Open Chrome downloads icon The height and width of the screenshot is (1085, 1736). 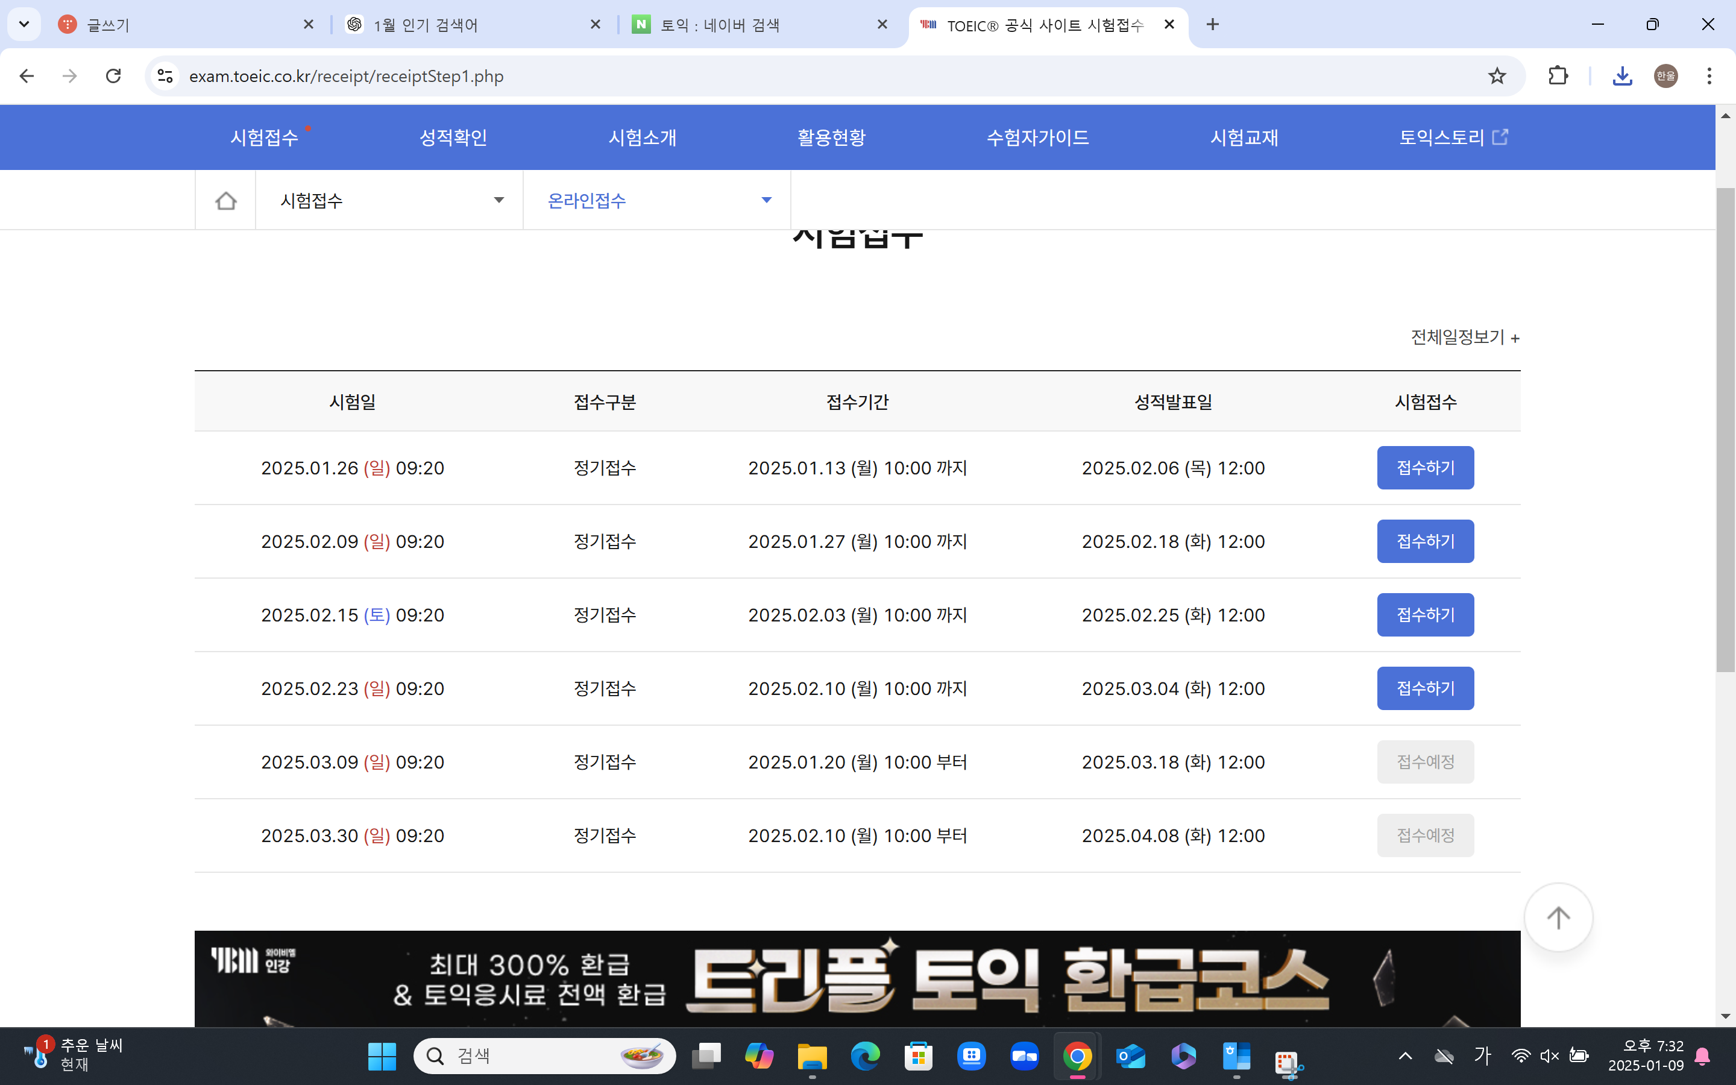tap(1622, 76)
